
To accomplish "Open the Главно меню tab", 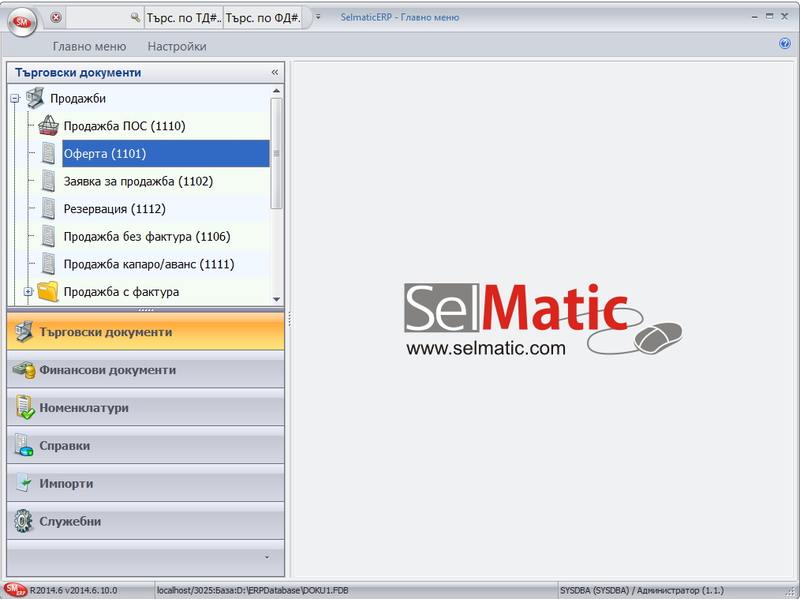I will [x=89, y=47].
